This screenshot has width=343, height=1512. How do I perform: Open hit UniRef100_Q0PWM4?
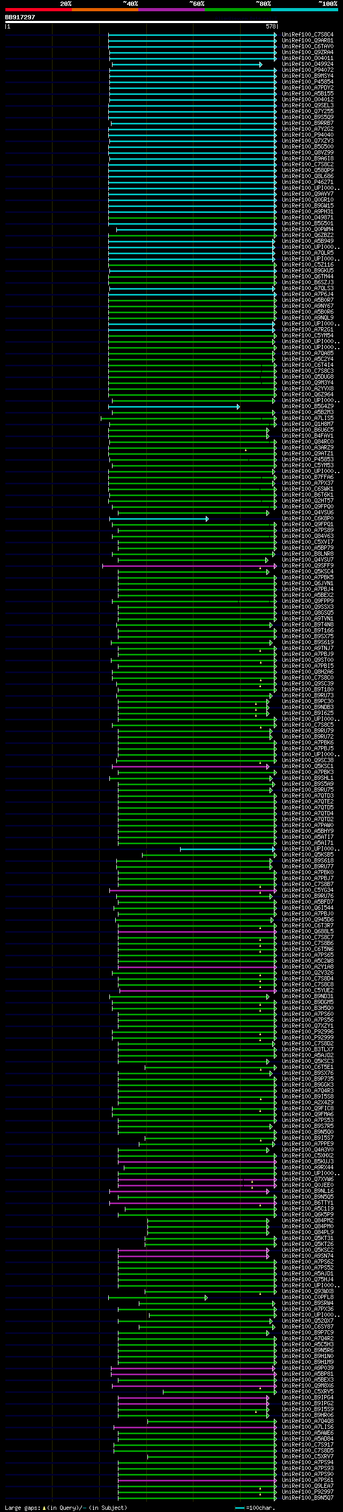tap(307, 230)
